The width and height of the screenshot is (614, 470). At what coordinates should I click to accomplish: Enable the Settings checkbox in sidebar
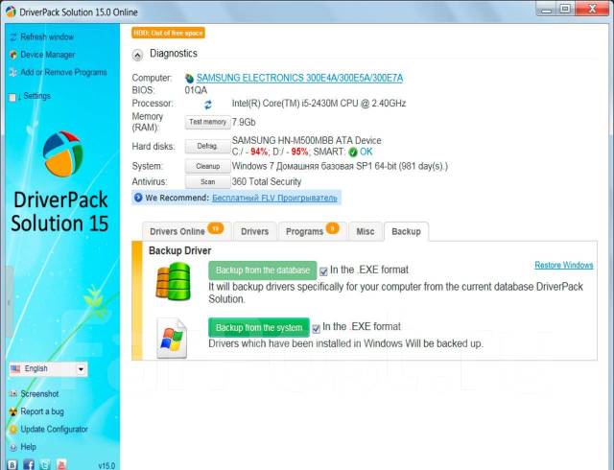coord(12,97)
